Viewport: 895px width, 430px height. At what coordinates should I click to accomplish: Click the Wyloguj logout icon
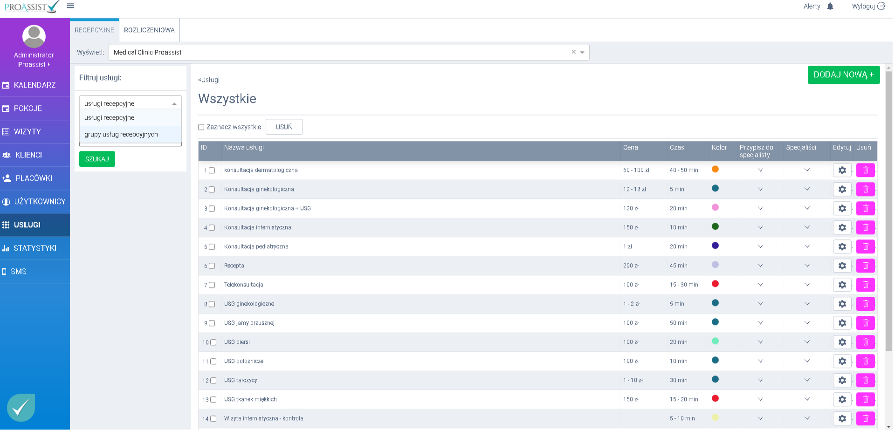pyautogui.click(x=881, y=7)
